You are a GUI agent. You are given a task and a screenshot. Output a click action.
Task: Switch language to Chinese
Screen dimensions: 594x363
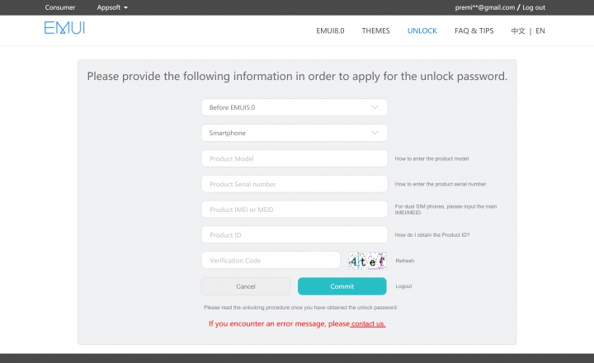(x=517, y=31)
